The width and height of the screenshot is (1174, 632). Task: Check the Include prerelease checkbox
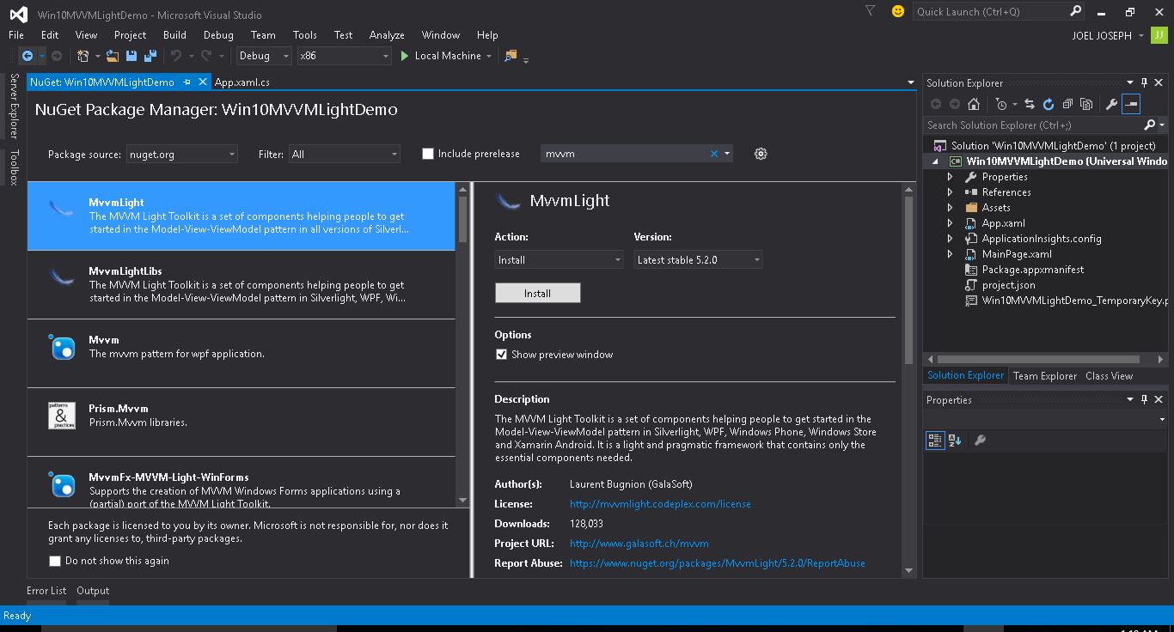click(428, 154)
